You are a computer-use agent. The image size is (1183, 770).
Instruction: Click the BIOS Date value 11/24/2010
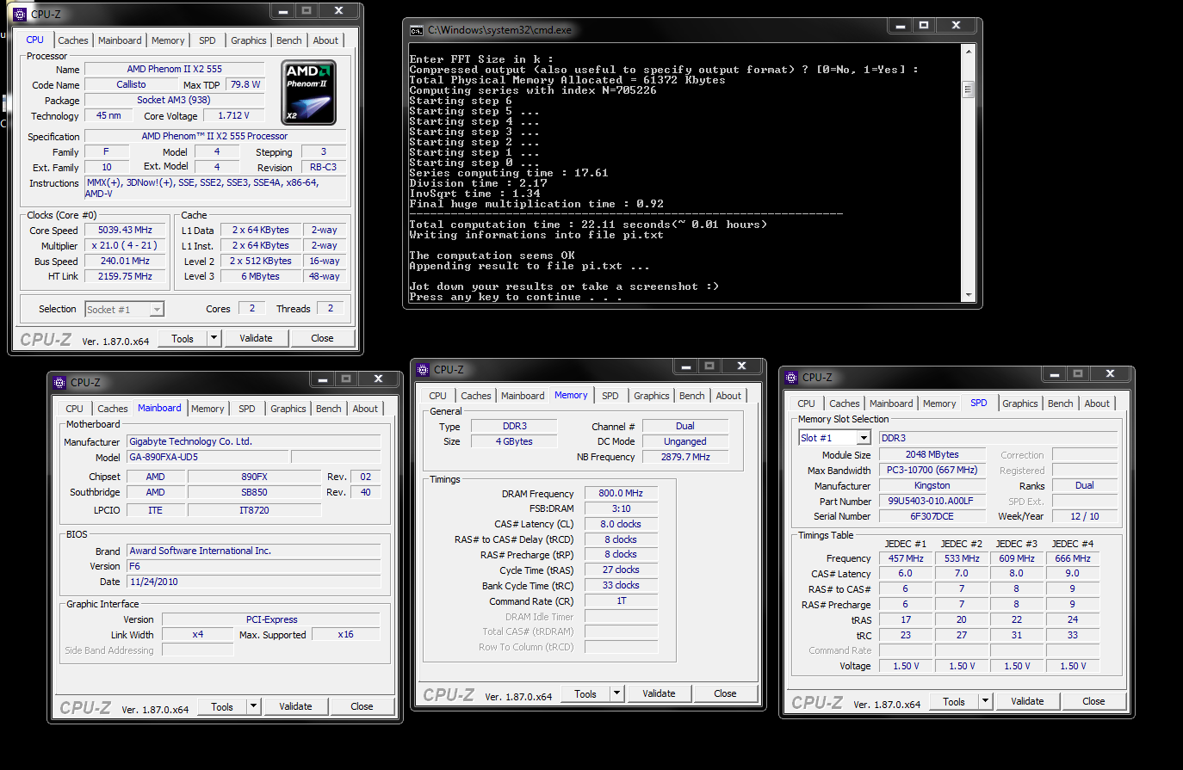(254, 582)
